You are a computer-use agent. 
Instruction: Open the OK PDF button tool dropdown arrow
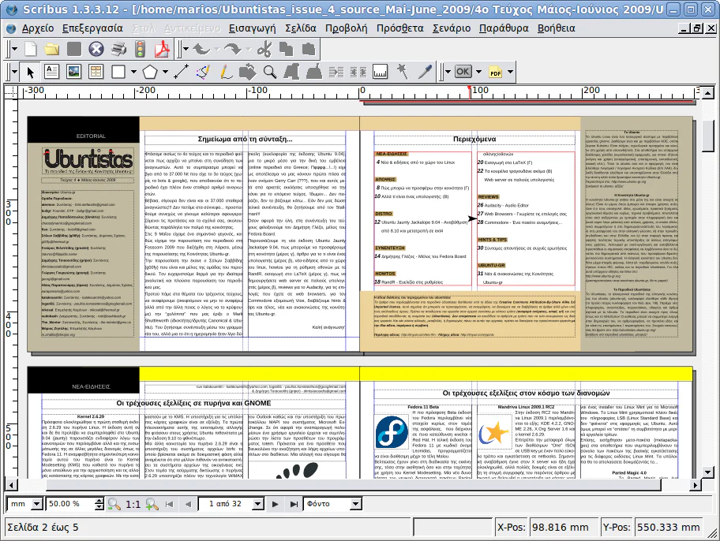click(x=478, y=72)
